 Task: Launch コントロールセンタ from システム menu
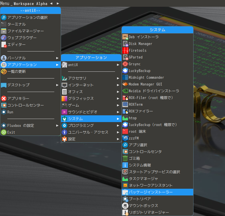(x=157, y=152)
